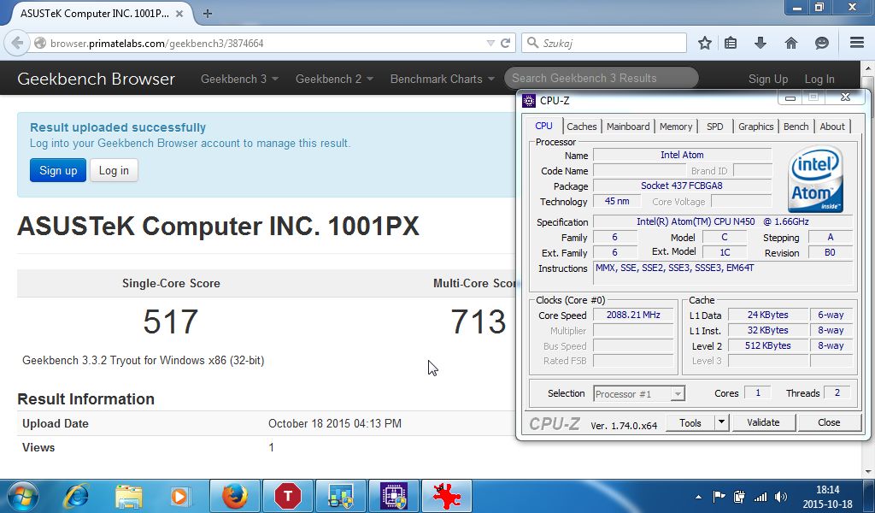This screenshot has height=513, width=875.
Task: Show hidden tray icons arrow
Action: pos(698,497)
